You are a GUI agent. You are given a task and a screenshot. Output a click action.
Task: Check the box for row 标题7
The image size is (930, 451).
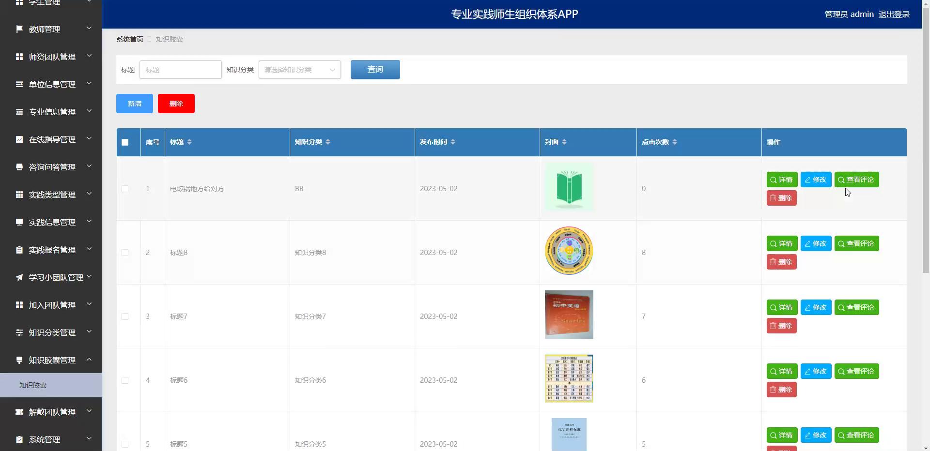[x=125, y=316]
